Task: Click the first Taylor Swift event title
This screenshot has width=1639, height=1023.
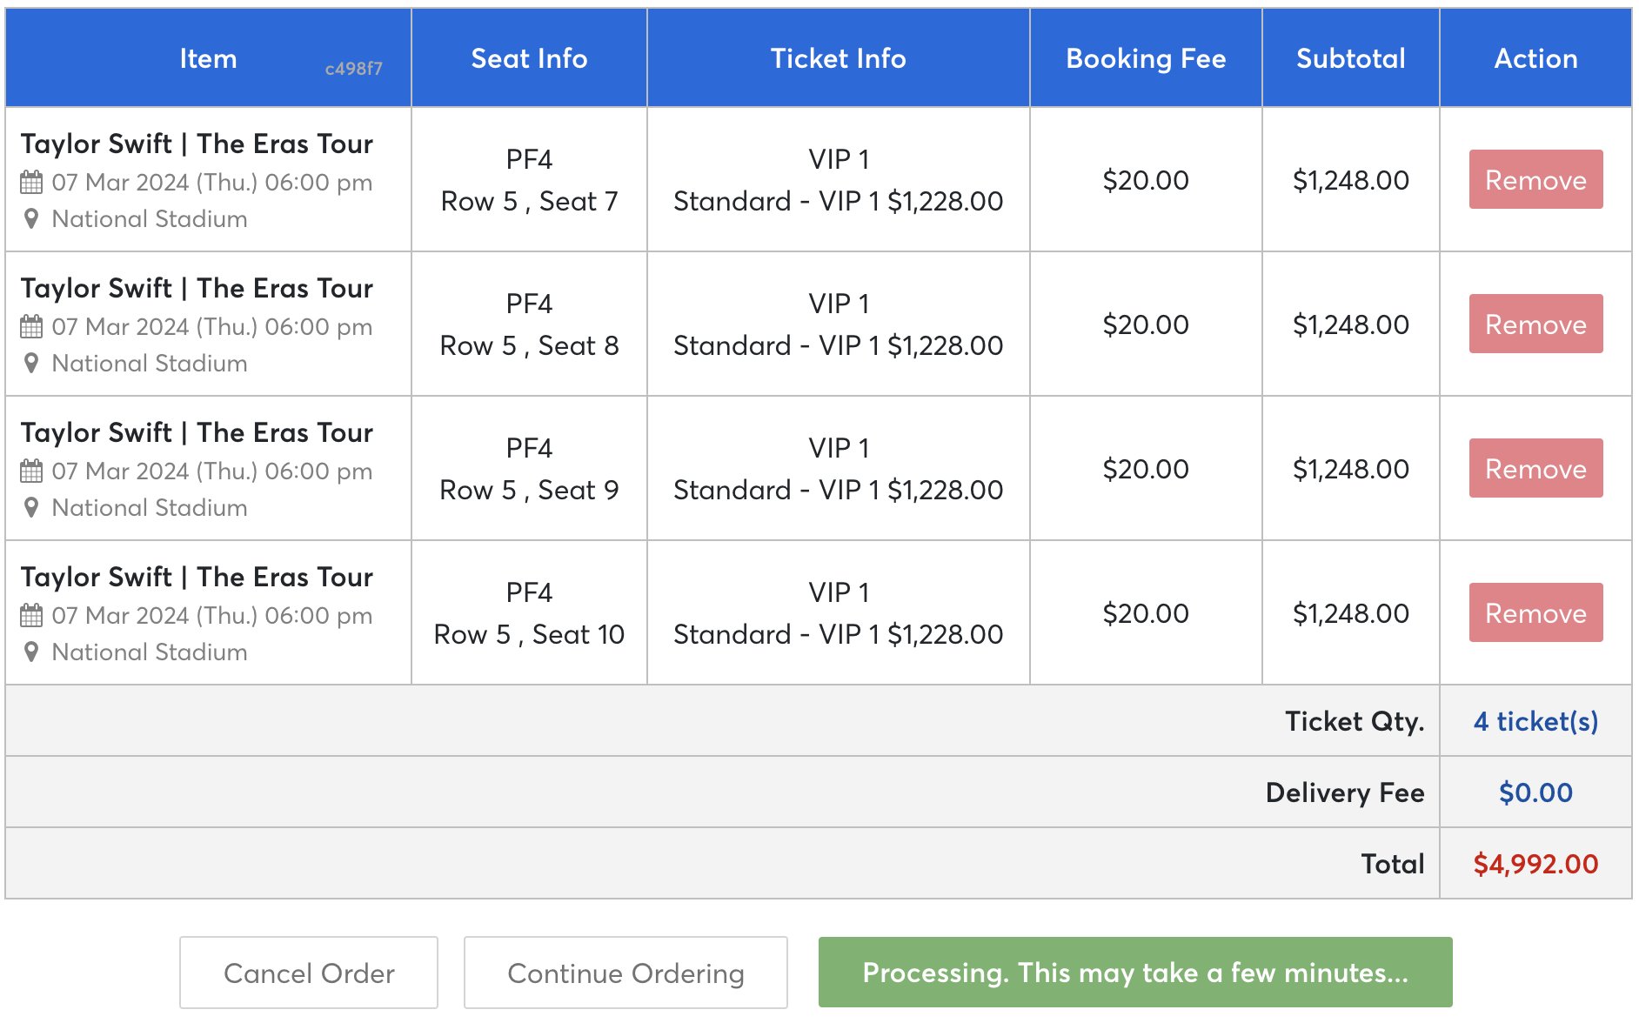Action: point(197,144)
